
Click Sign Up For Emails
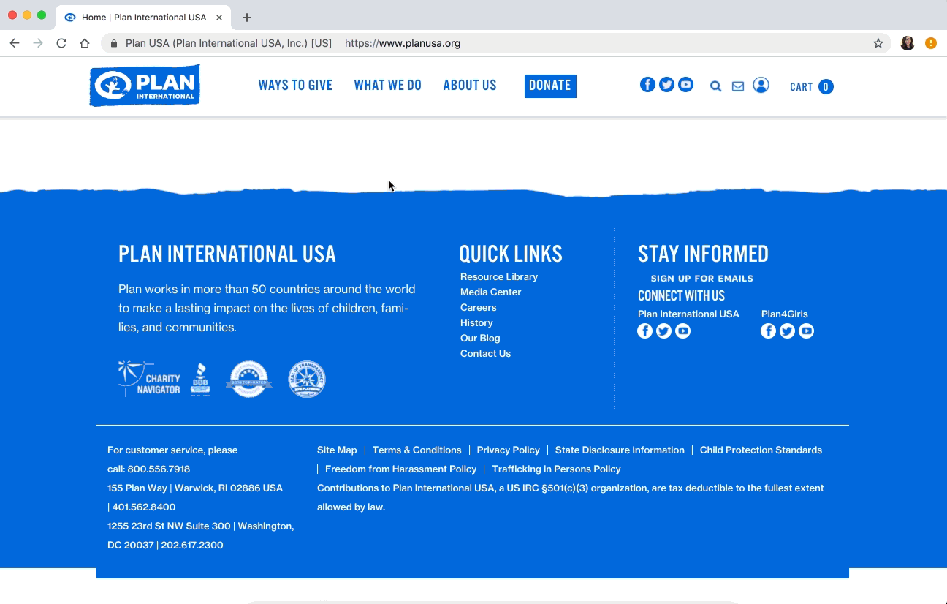tap(701, 279)
